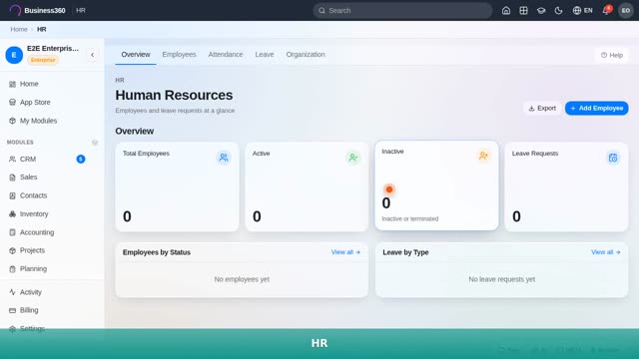Click the Total Employees card icon
639x359 pixels.
[224, 158]
